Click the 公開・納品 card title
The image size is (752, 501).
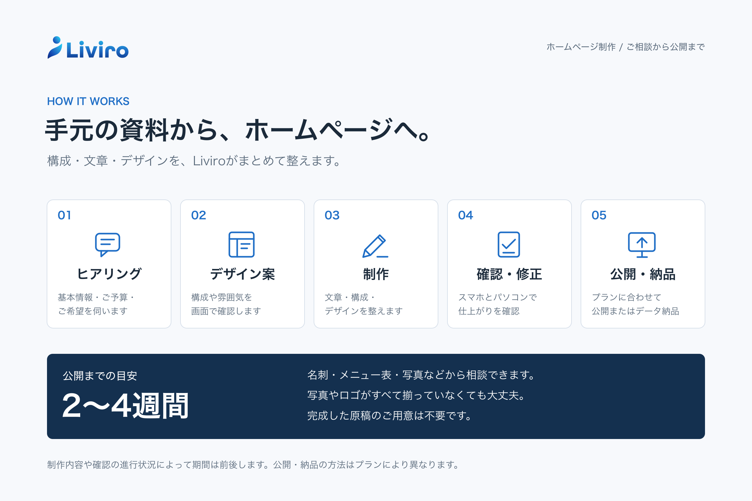tap(643, 274)
